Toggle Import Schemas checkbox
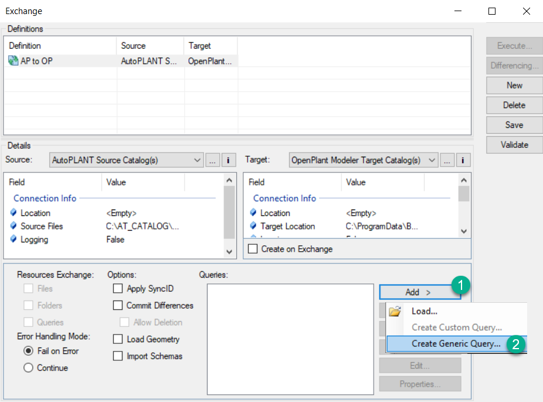 [x=118, y=356]
